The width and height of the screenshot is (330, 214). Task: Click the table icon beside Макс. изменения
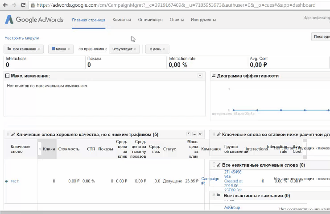pos(7,76)
